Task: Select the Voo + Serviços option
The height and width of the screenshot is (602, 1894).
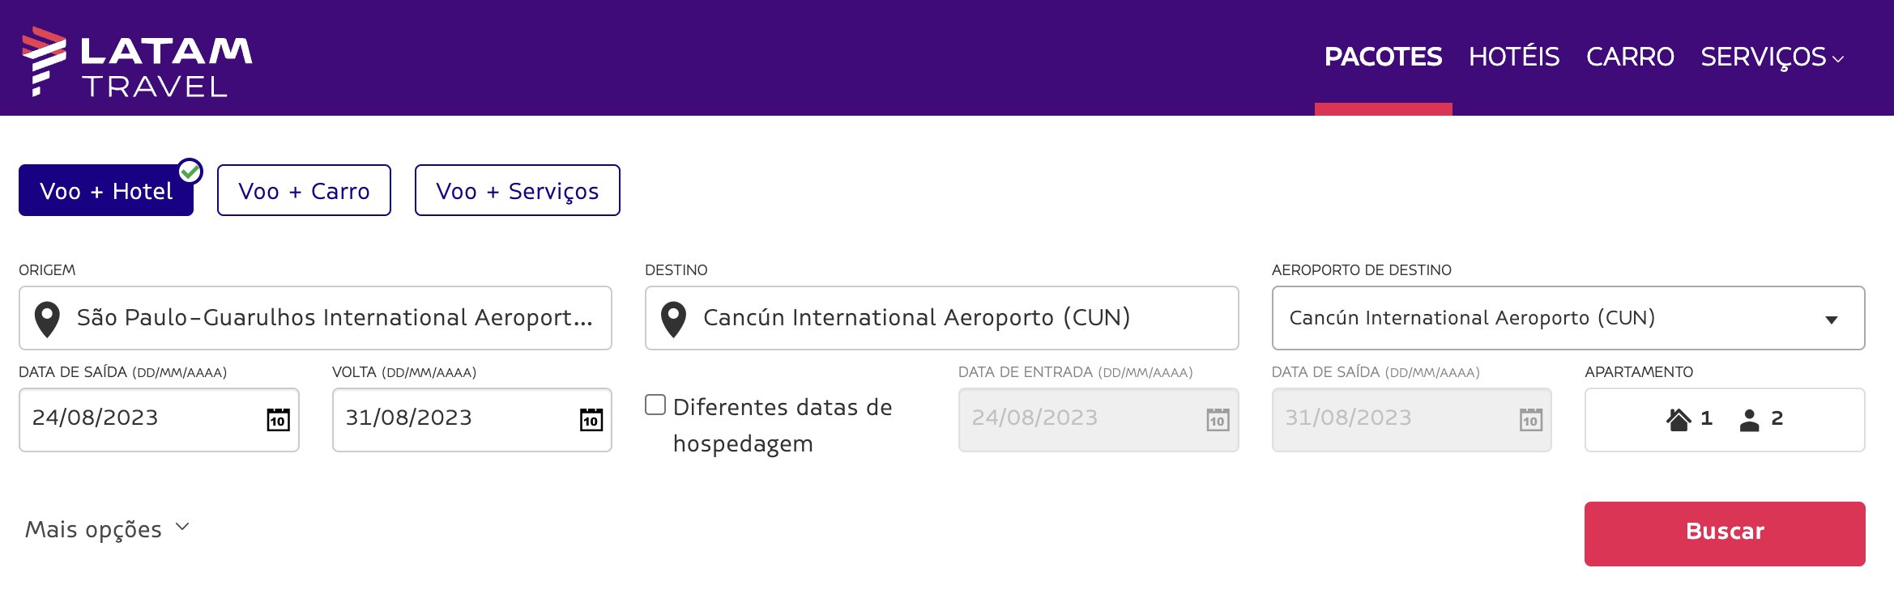Action: click(517, 190)
